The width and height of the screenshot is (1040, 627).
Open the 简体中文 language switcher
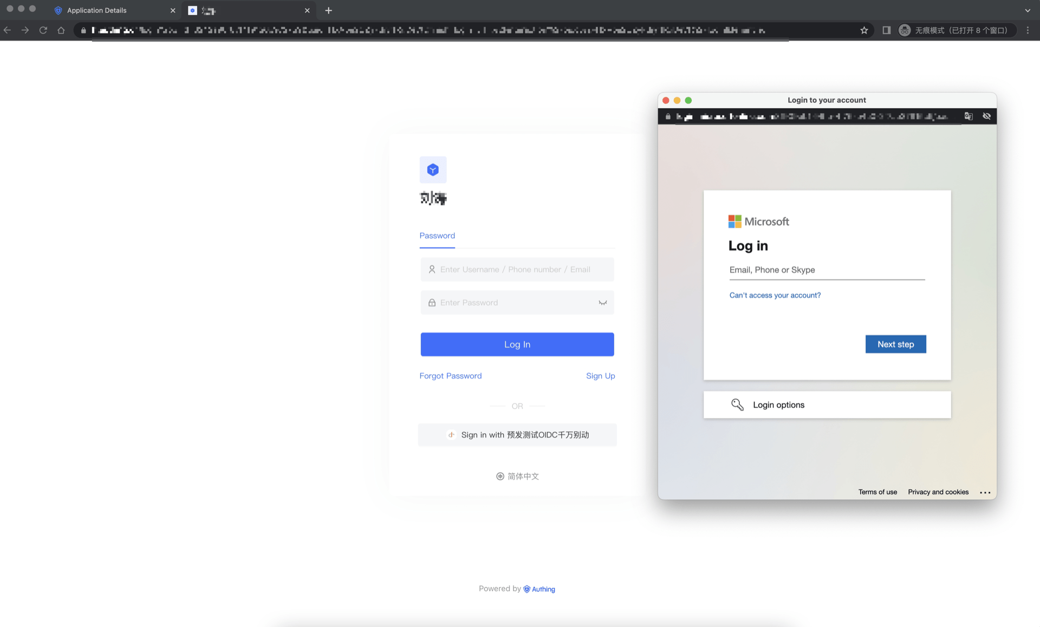coord(517,476)
